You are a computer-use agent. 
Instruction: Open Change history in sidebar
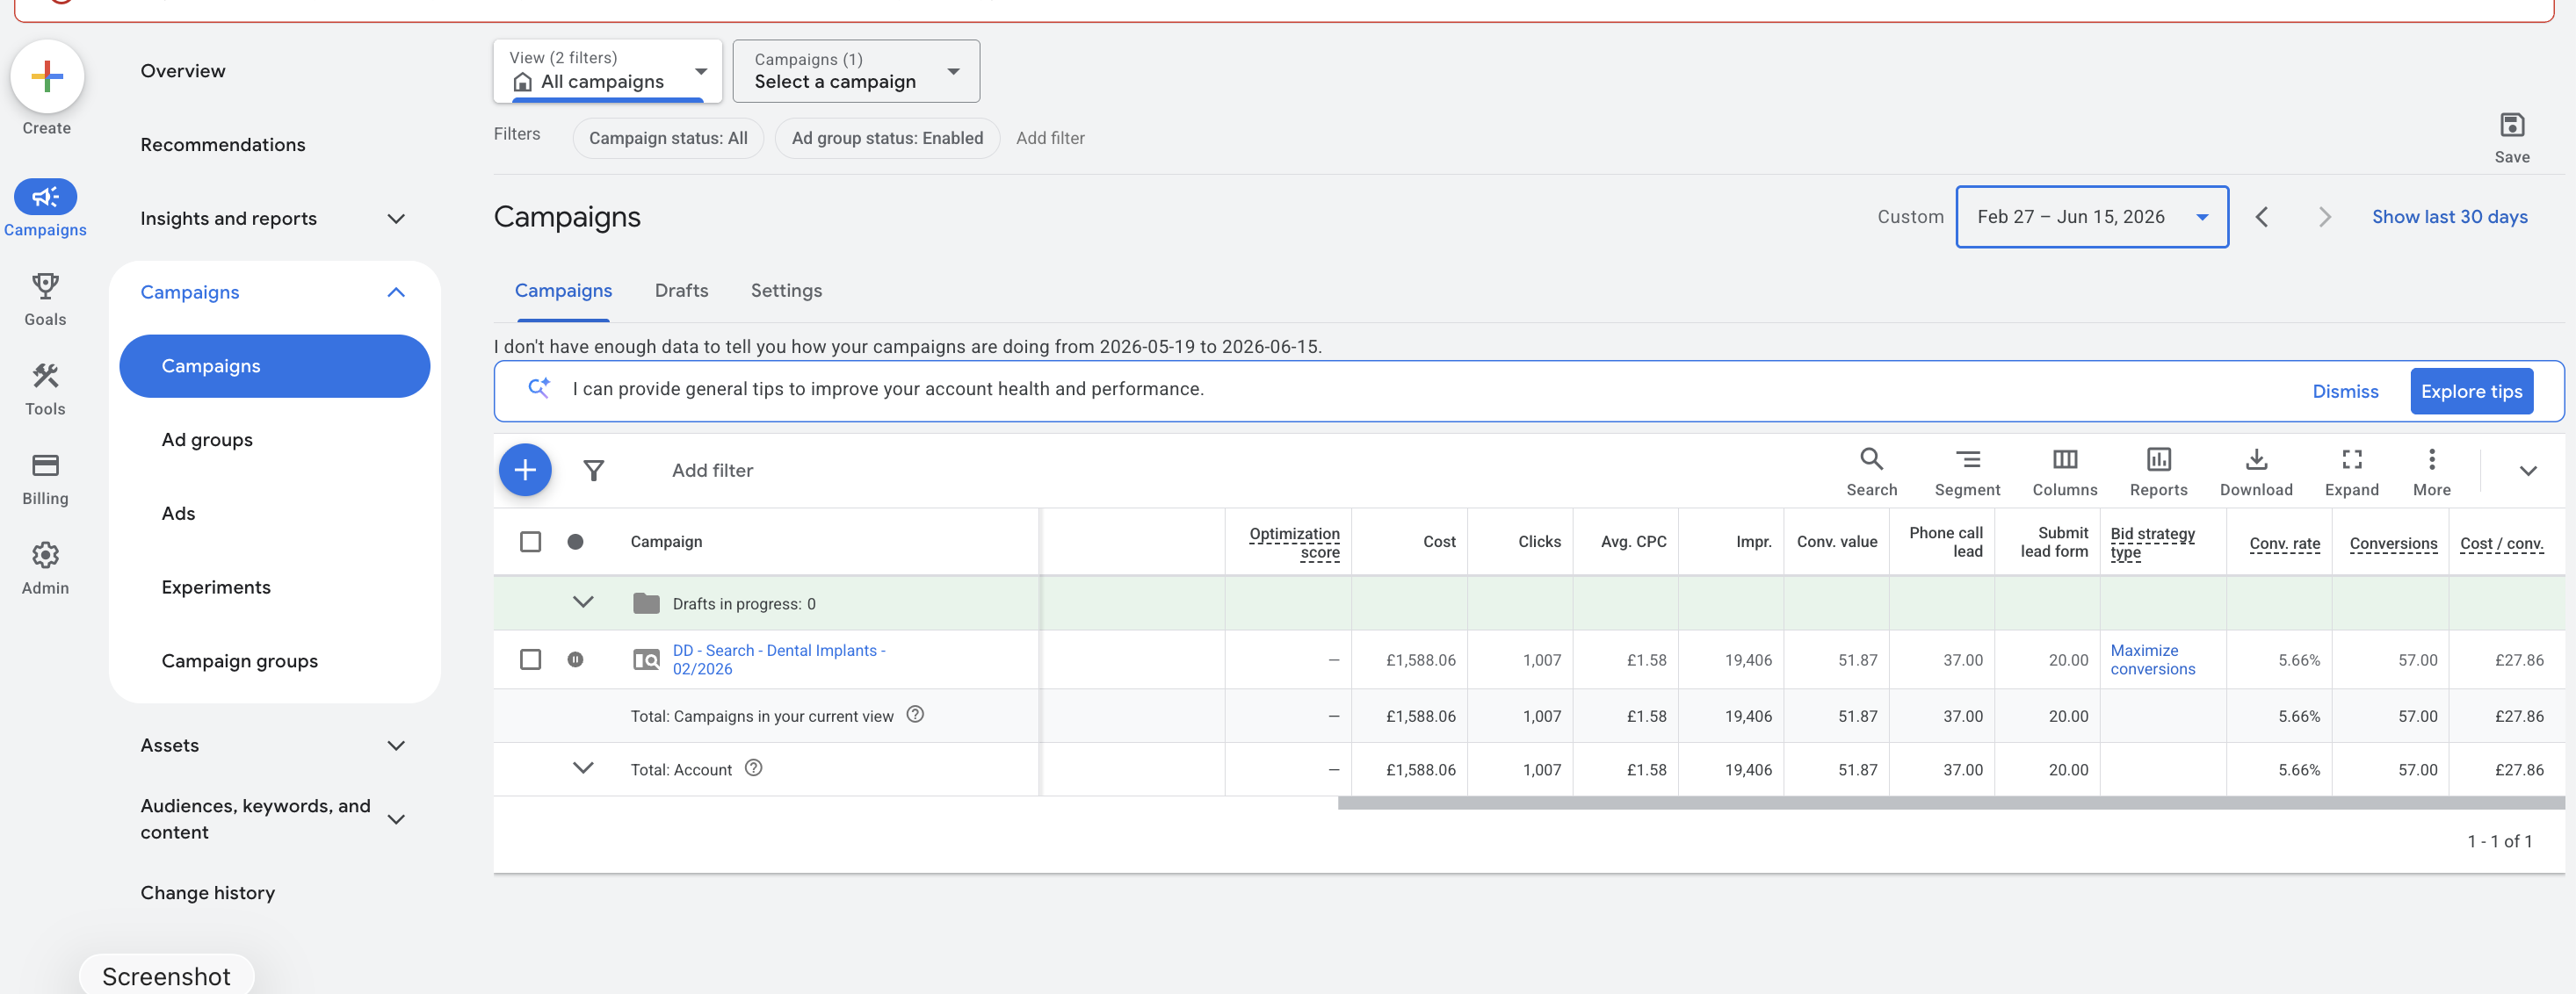(207, 893)
